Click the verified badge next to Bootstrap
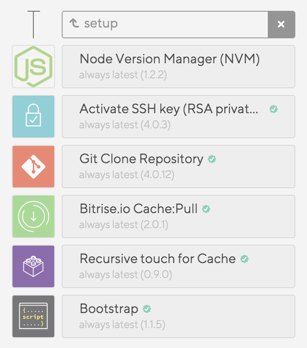This screenshot has height=348, width=307. point(147,309)
